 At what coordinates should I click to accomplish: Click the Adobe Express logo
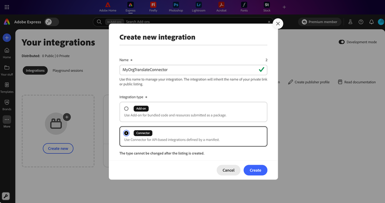[7, 22]
